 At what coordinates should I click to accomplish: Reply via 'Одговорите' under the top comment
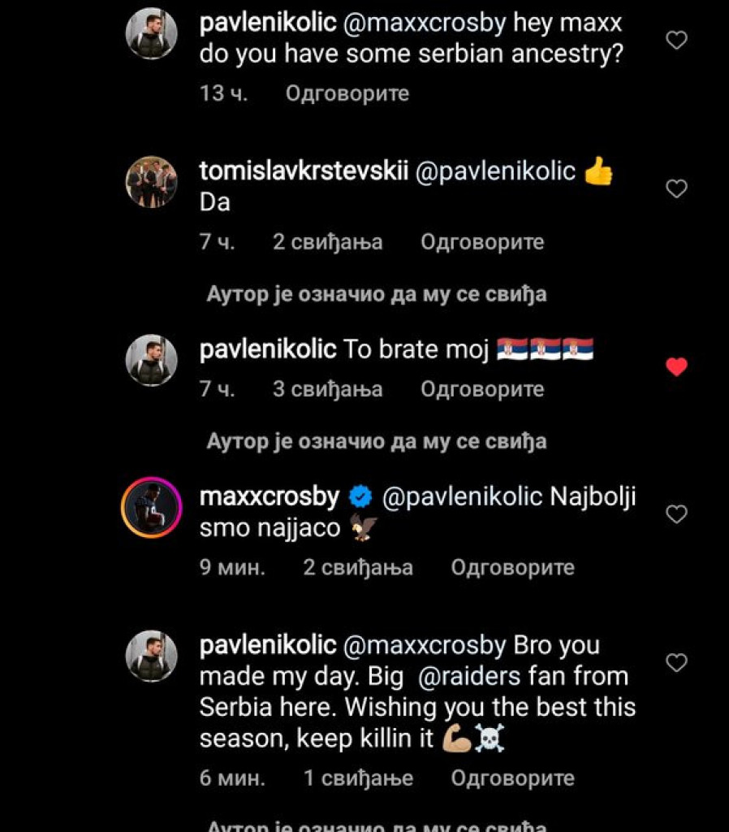345,93
